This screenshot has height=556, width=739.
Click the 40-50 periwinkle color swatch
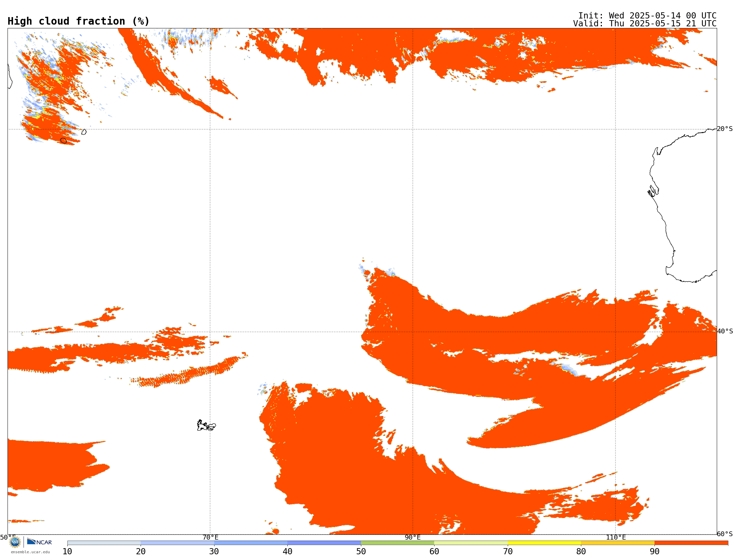point(324,543)
